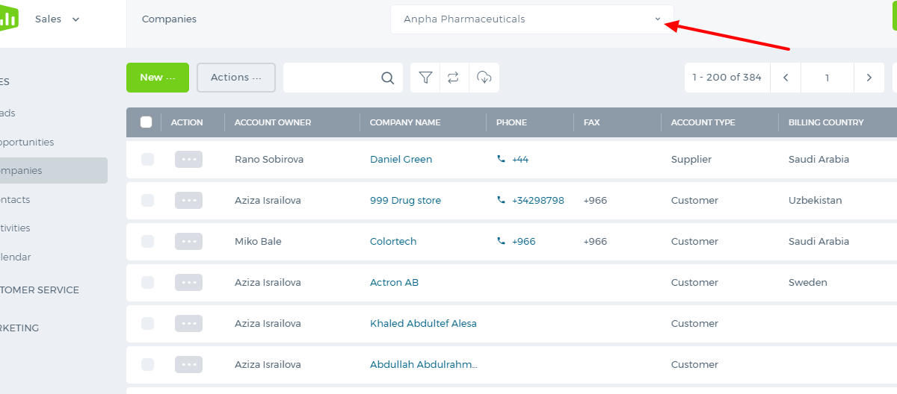This screenshot has height=394, width=897.
Task: Toggle the select-all checkbox in header
Action: [147, 122]
